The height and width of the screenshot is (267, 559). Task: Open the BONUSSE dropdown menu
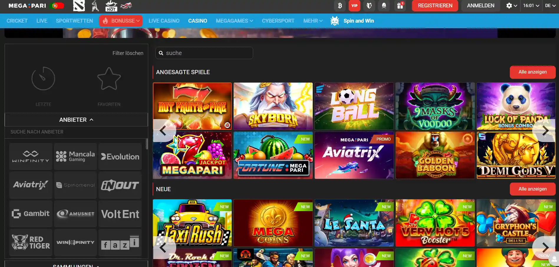coord(121,21)
